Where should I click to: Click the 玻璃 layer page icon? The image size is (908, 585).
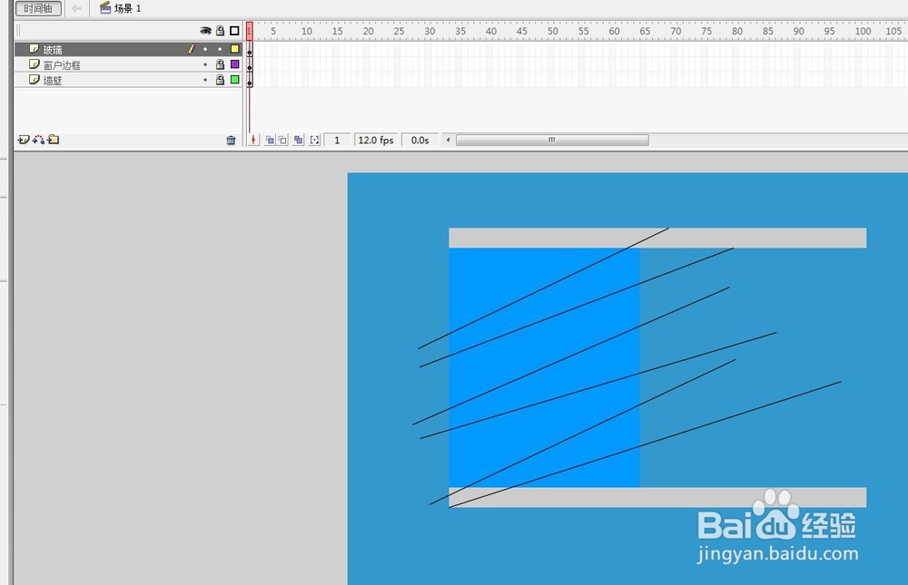(35, 49)
